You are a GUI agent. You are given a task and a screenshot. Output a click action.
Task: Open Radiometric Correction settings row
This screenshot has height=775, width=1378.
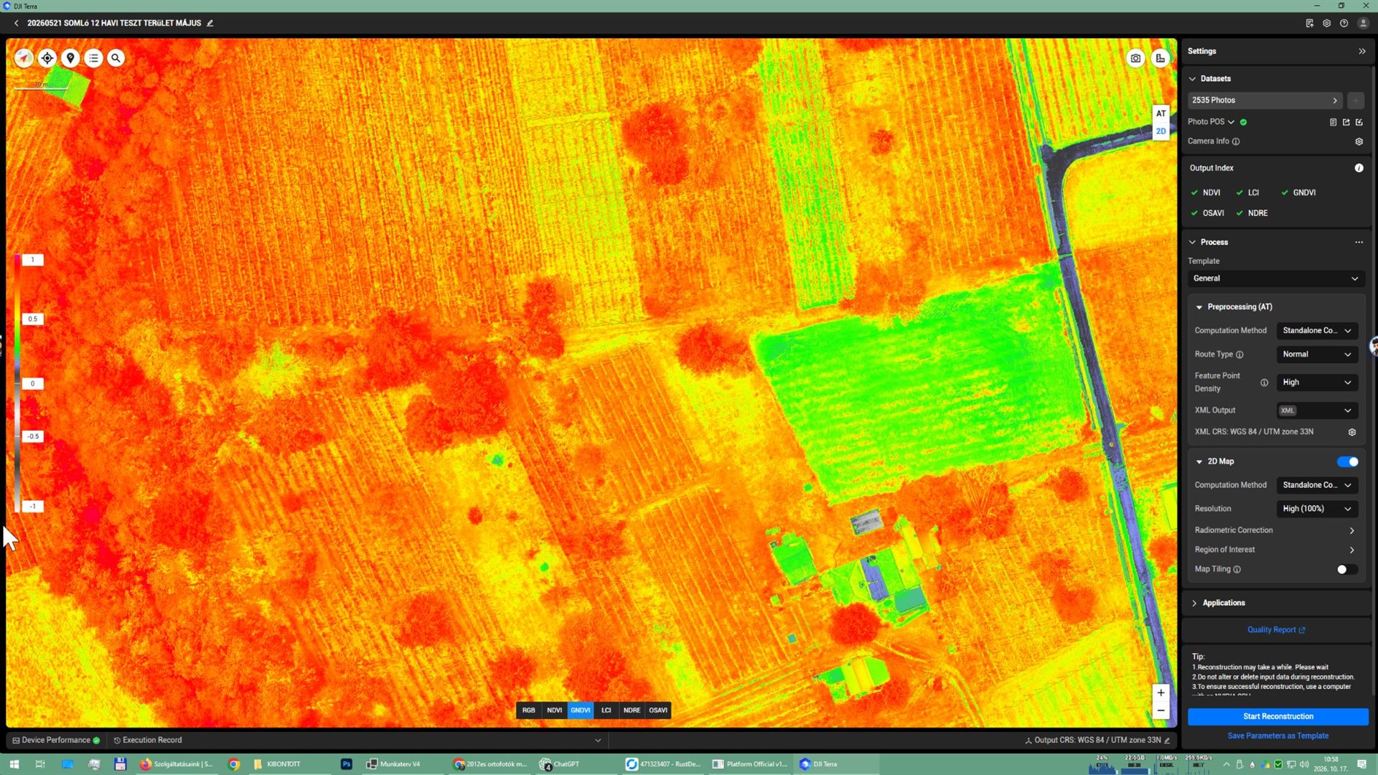(x=1276, y=530)
